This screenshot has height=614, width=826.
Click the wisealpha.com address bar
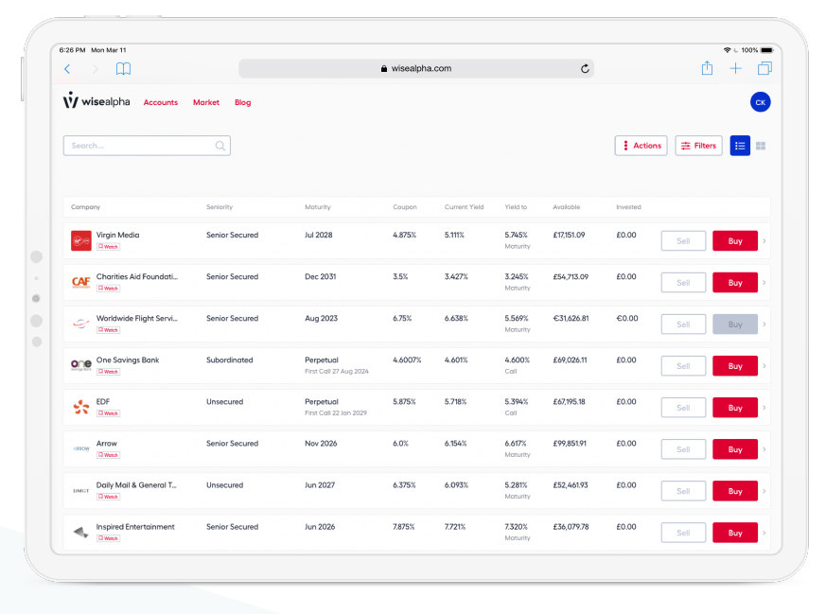pyautogui.click(x=416, y=68)
